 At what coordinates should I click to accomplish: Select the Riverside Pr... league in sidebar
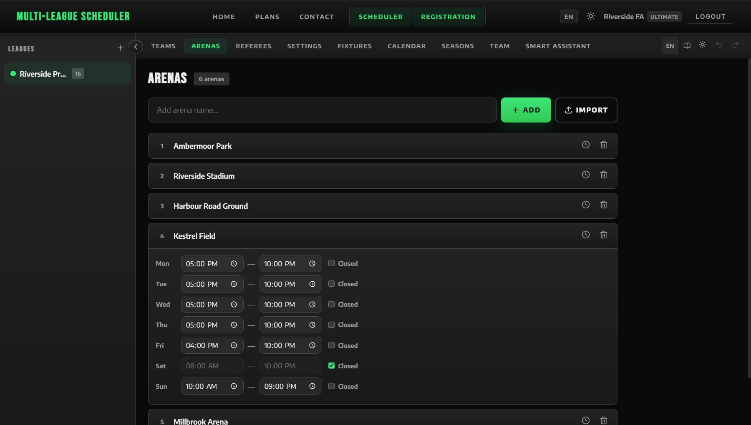tap(68, 74)
